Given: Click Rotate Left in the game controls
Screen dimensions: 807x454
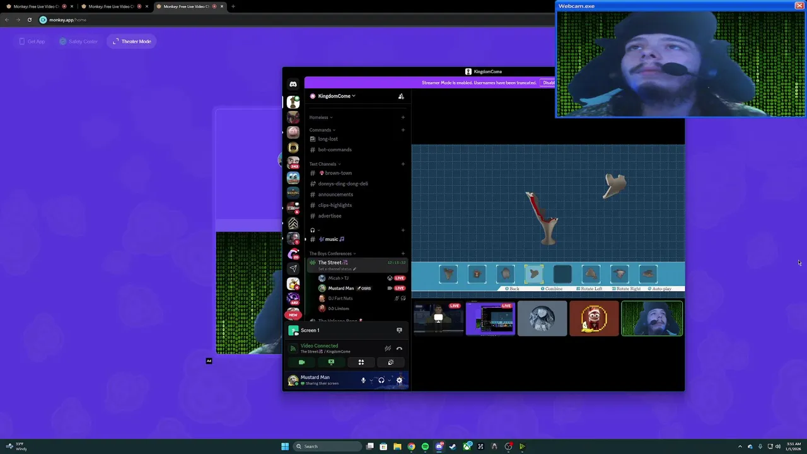Looking at the screenshot, I should [589, 289].
